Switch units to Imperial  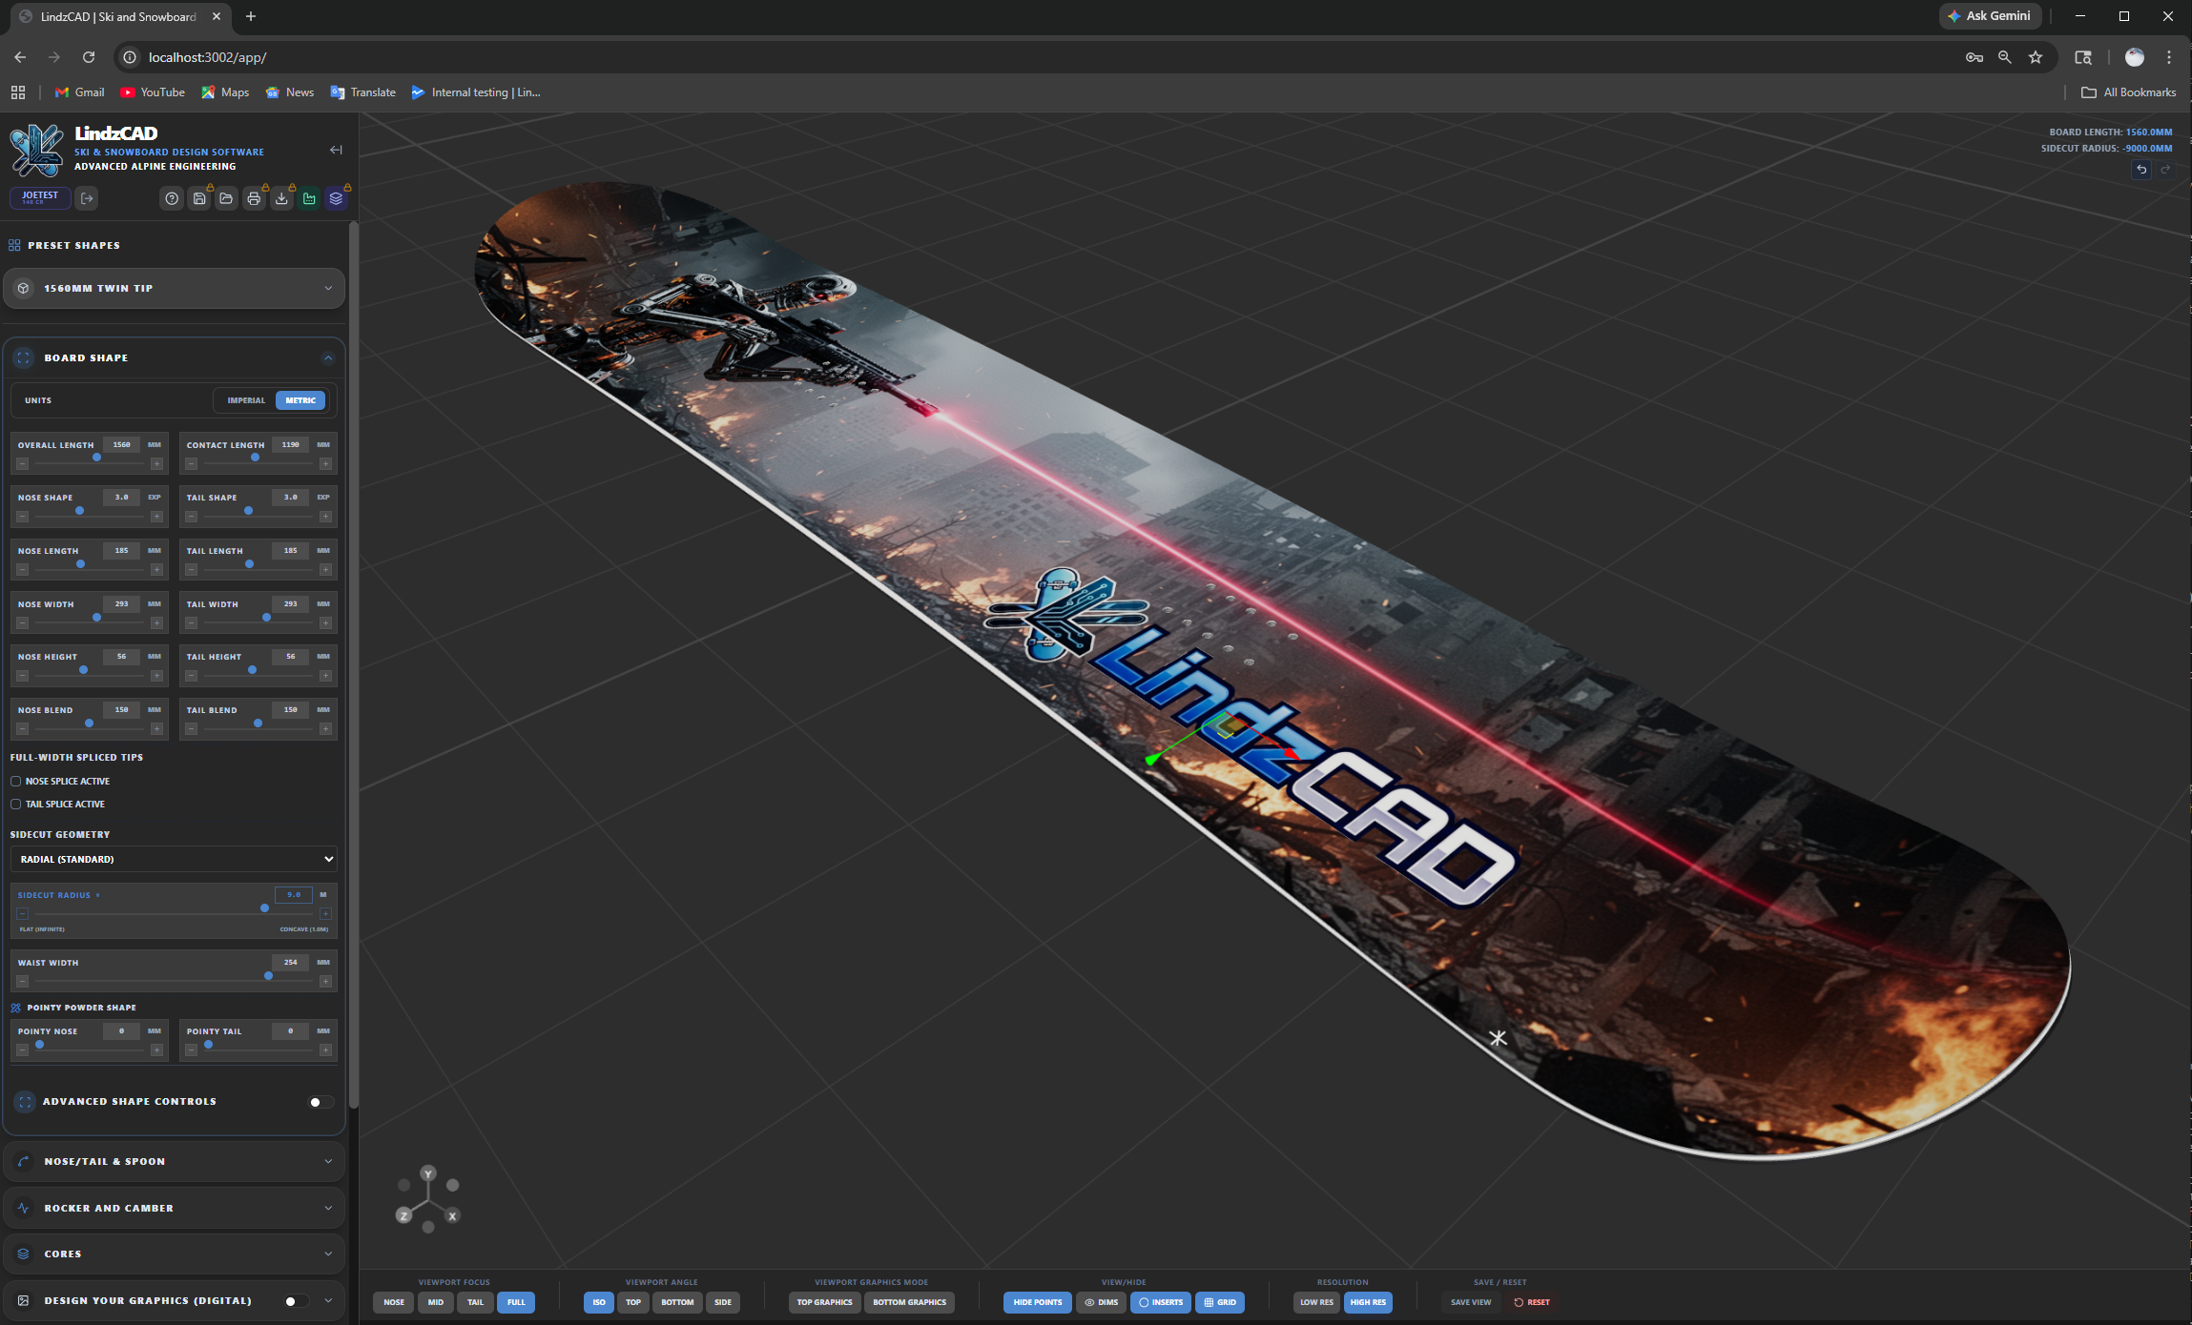[x=245, y=399]
